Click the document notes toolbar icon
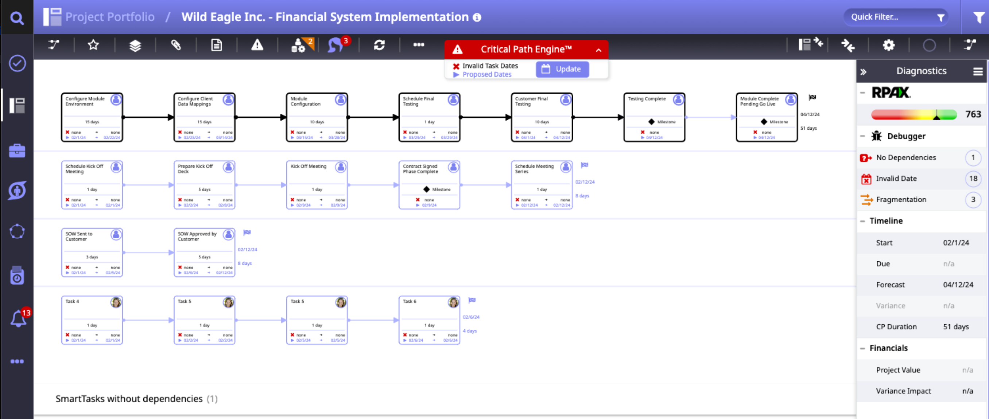989x419 pixels. [x=217, y=45]
